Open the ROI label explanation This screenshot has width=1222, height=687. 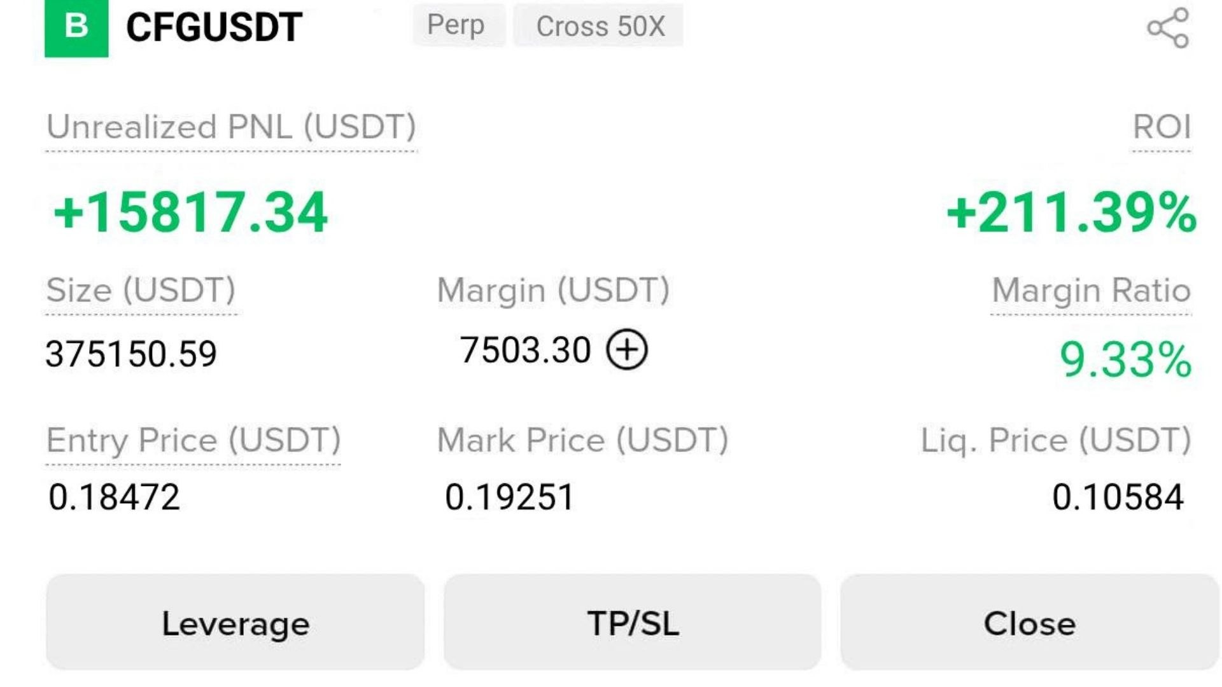[1162, 127]
